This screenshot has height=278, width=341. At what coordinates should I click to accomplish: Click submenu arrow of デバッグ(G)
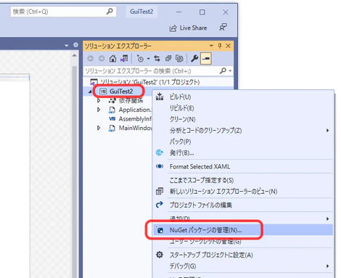pyautogui.click(x=327, y=266)
